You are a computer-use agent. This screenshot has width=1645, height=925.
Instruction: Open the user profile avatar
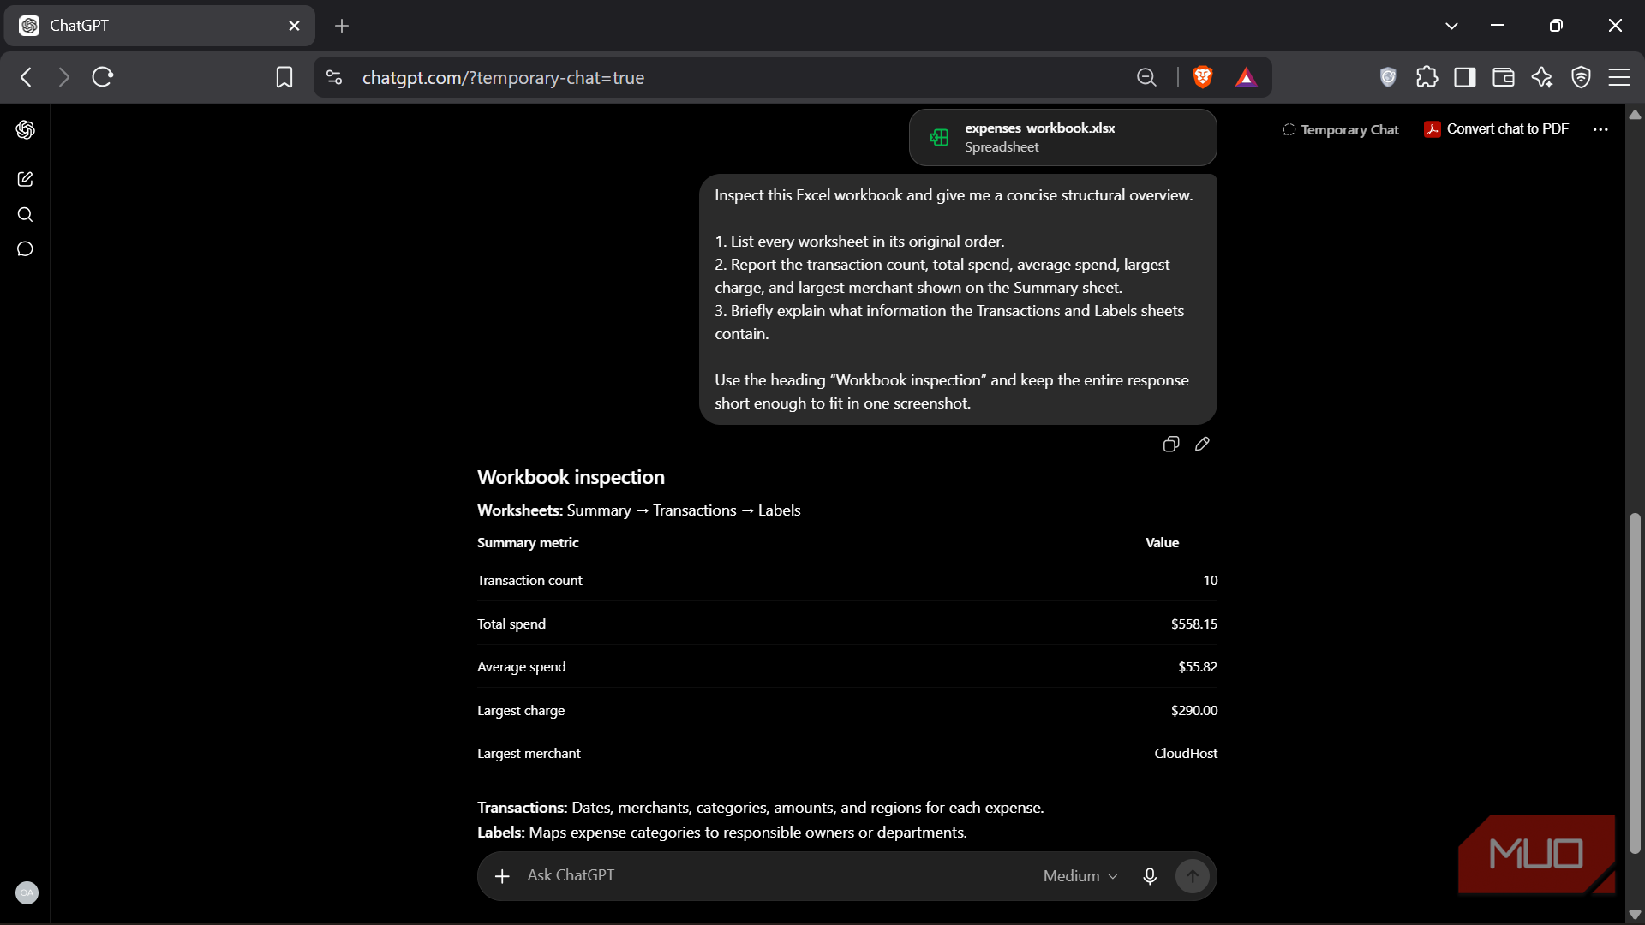[27, 892]
